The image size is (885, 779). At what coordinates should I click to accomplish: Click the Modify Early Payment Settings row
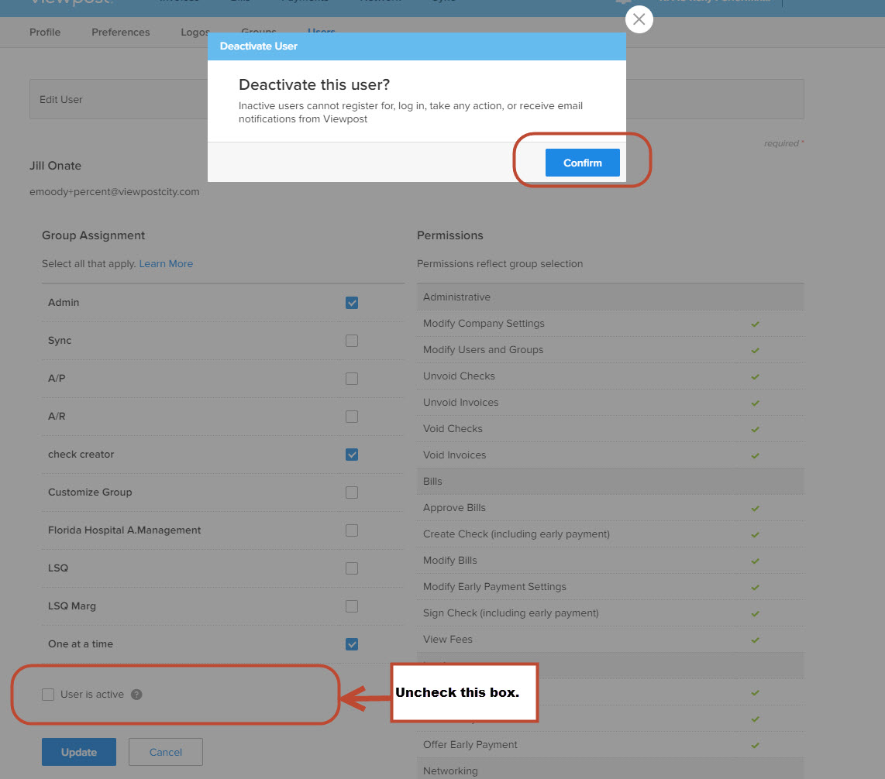611,587
